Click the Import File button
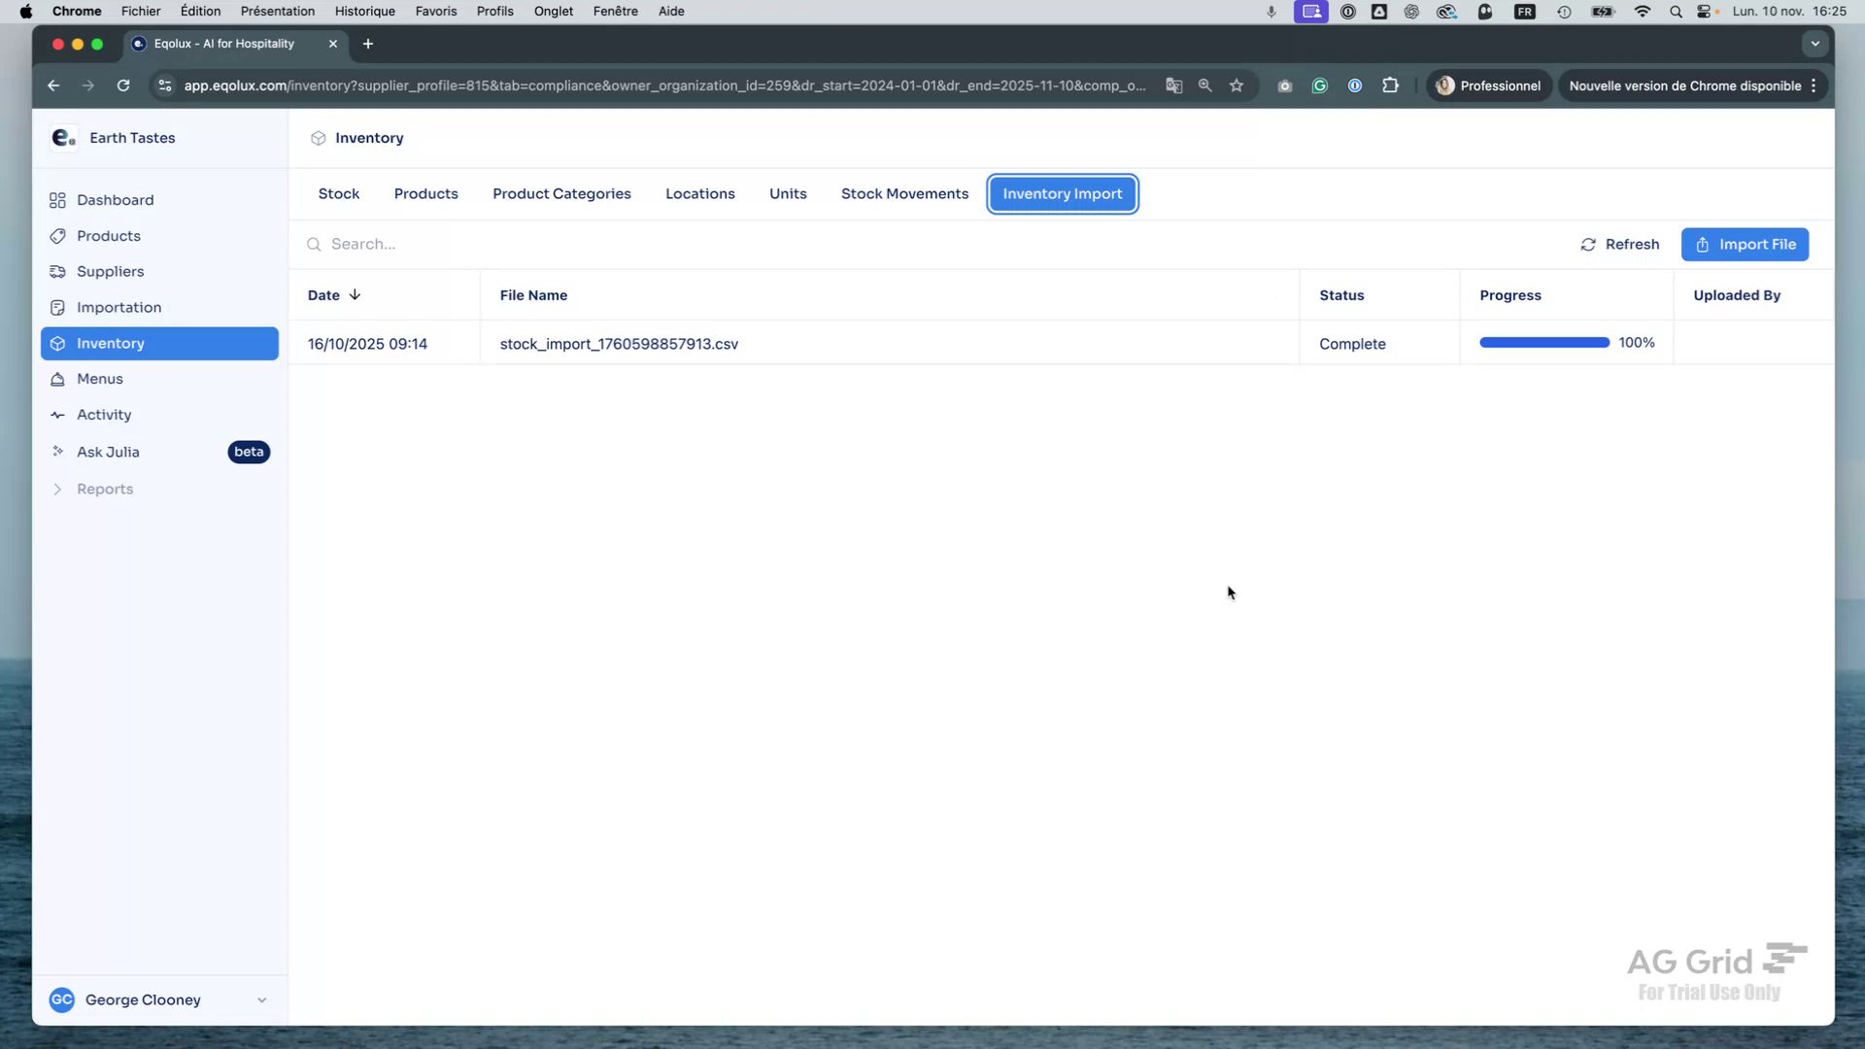 [1745, 244]
